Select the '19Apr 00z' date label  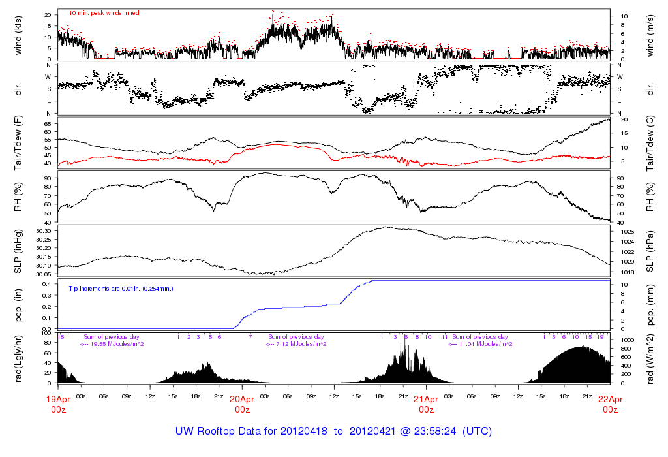58,404
